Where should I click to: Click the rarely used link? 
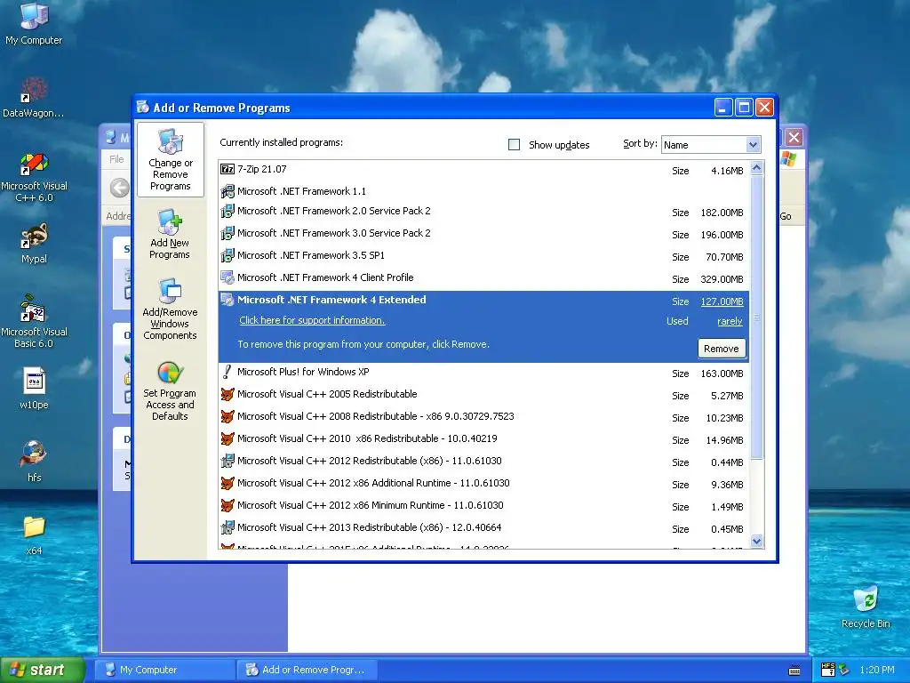click(x=730, y=321)
